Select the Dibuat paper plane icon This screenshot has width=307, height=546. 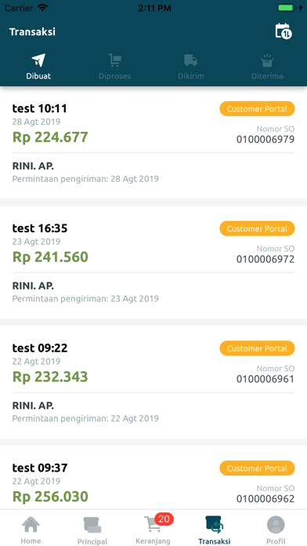click(38, 60)
